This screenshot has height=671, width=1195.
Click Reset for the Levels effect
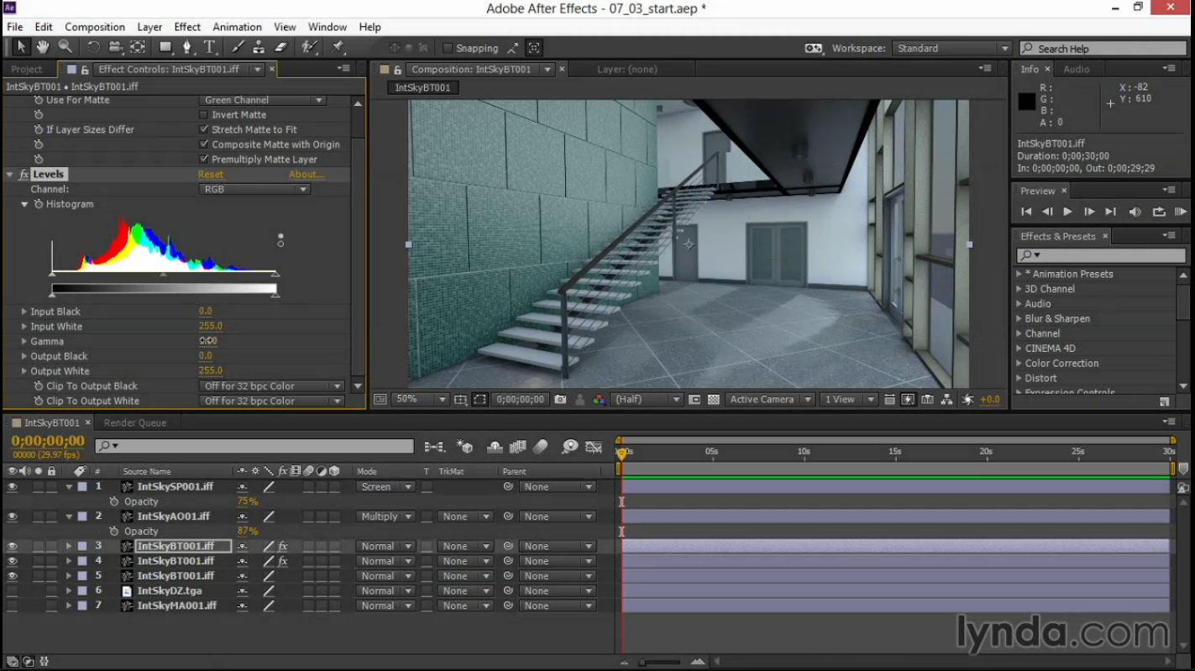tap(211, 175)
